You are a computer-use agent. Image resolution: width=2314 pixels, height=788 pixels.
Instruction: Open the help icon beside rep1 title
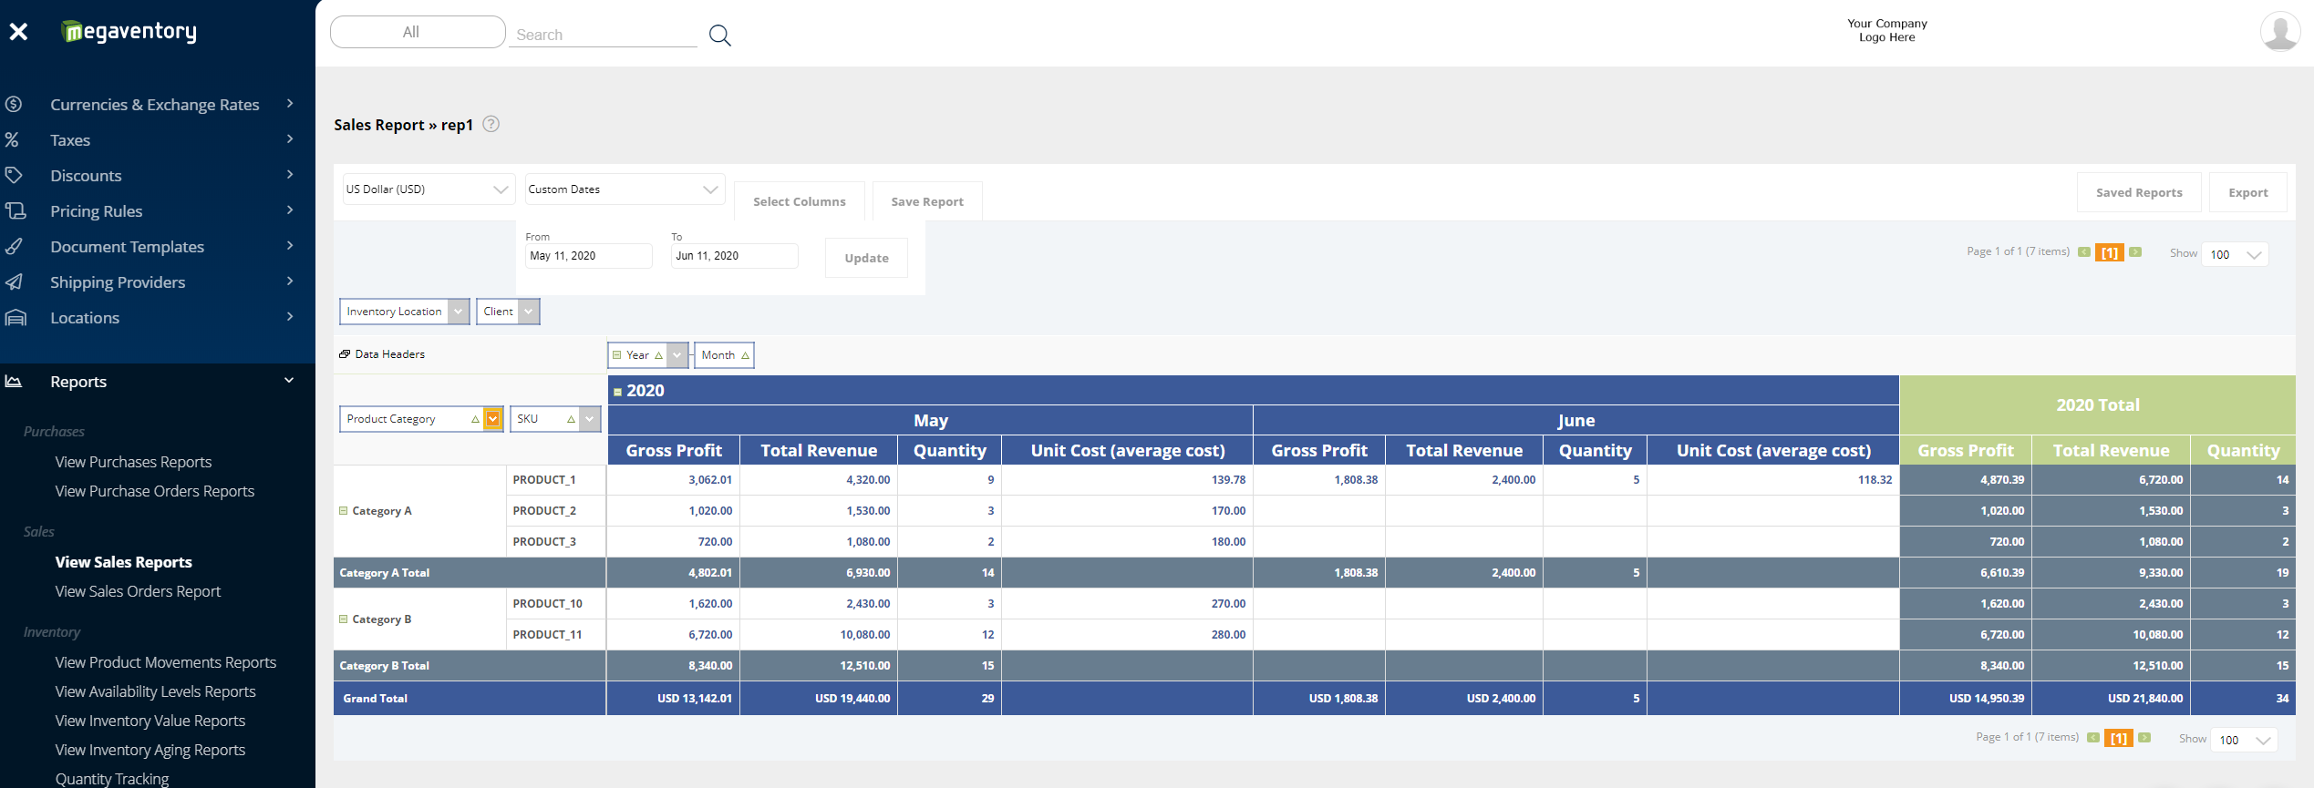click(x=491, y=124)
